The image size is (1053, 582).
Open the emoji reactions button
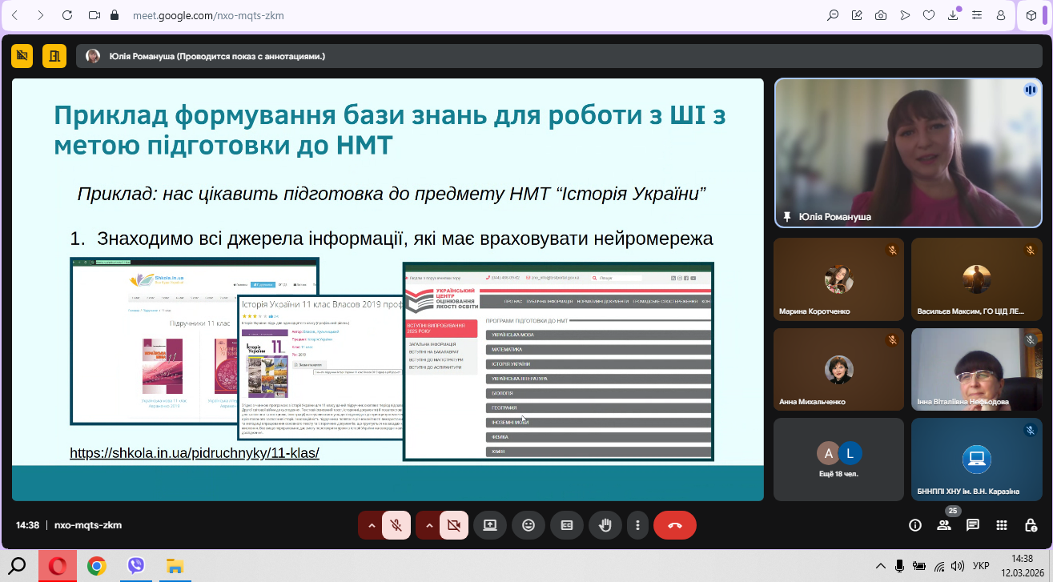[529, 525]
